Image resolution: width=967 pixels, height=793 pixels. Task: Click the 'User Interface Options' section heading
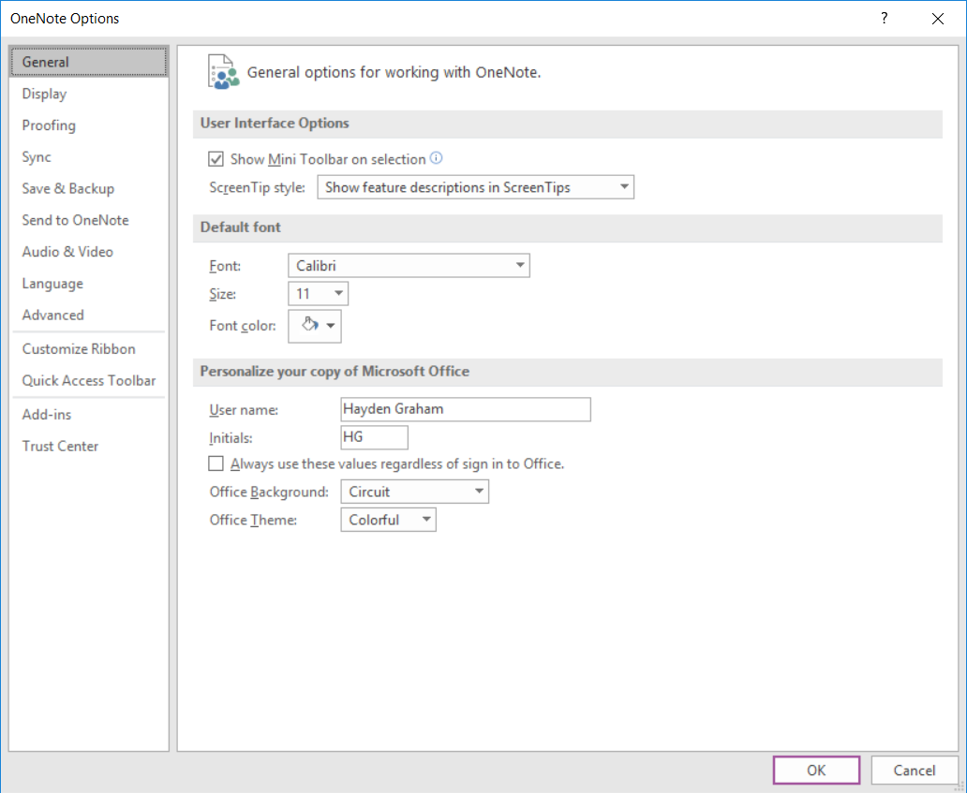point(275,124)
